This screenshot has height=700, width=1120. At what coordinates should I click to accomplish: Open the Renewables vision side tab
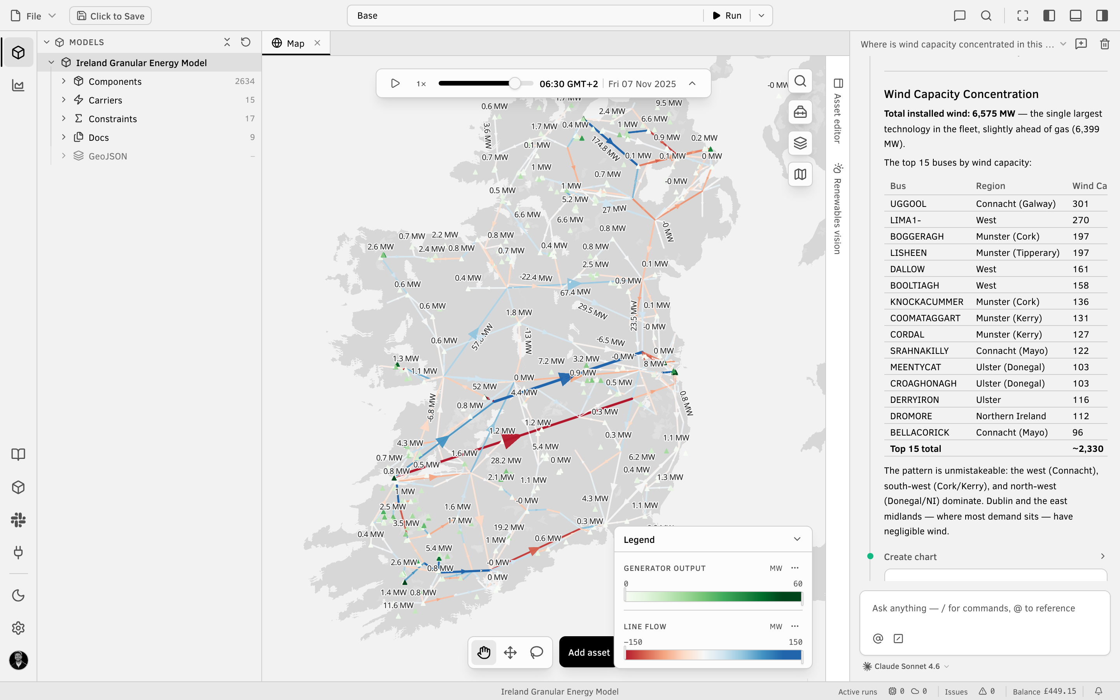click(x=838, y=208)
